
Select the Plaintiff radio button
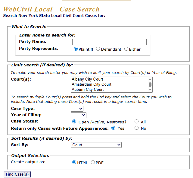76,49
